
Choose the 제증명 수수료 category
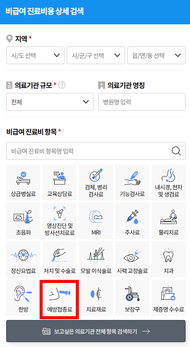click(x=169, y=298)
